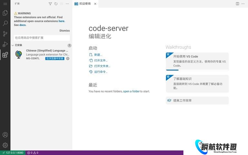Click the code-server heading

click(108, 28)
